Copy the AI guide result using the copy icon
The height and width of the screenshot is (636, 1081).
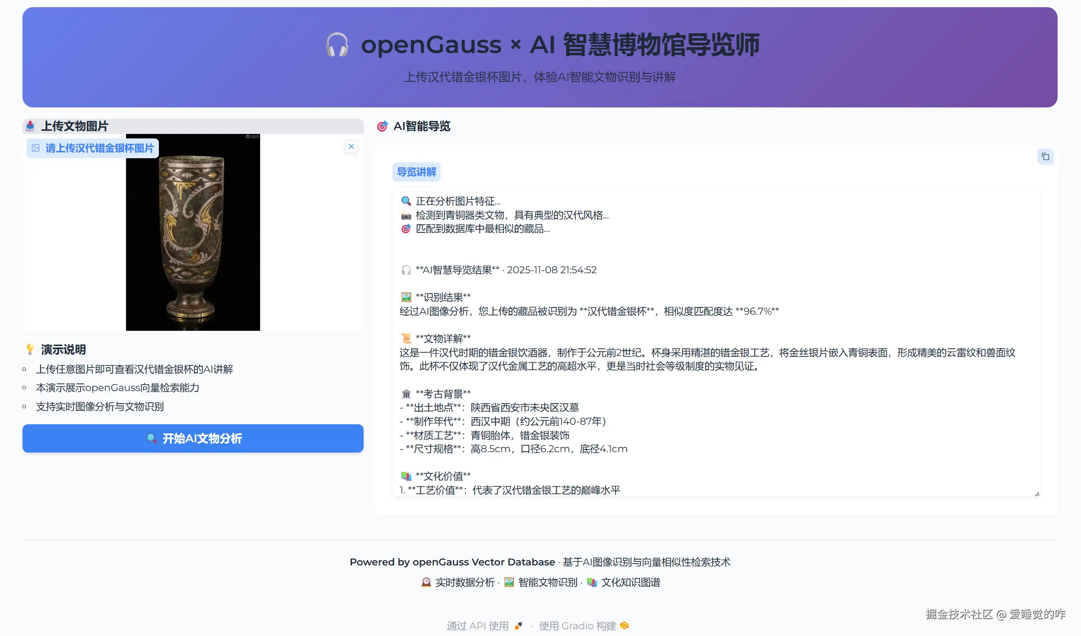click(x=1045, y=156)
